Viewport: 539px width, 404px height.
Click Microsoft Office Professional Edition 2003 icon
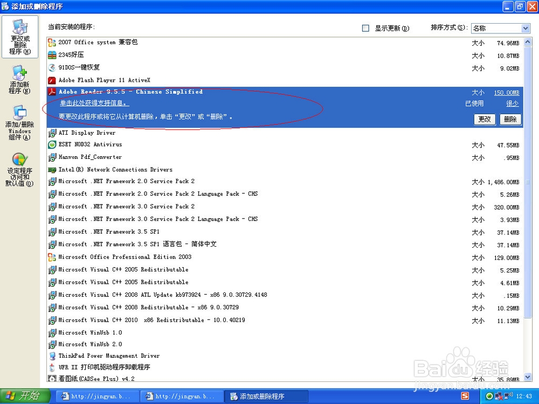coord(52,257)
